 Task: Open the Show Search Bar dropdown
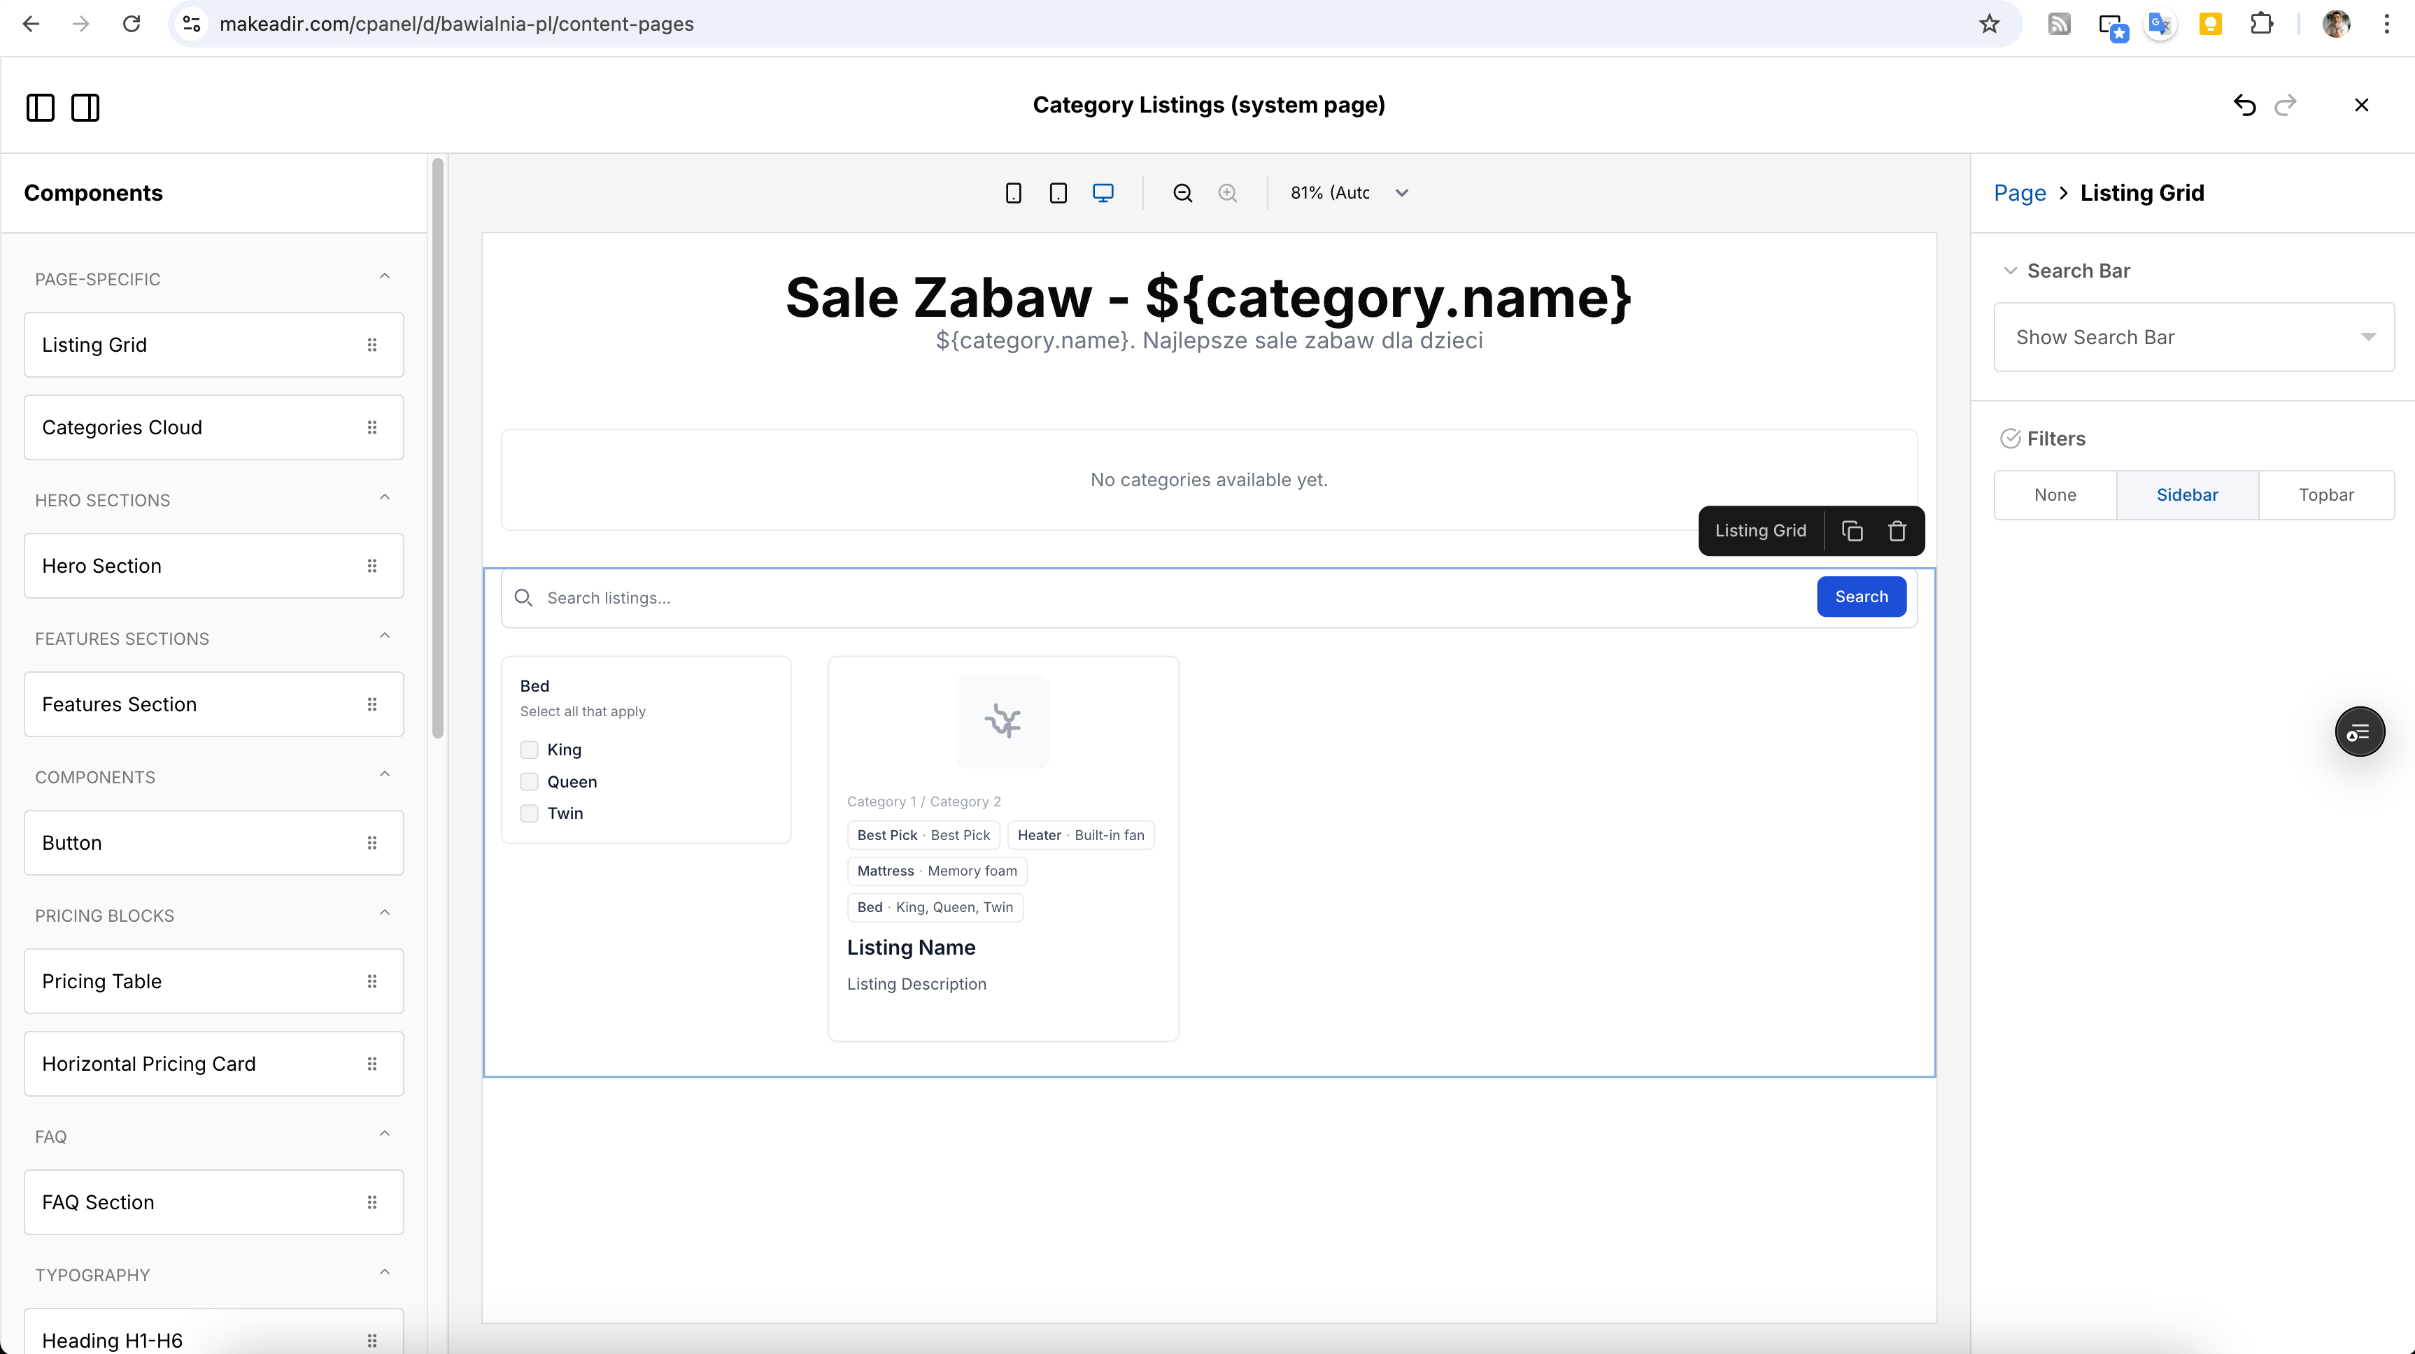click(x=2193, y=337)
